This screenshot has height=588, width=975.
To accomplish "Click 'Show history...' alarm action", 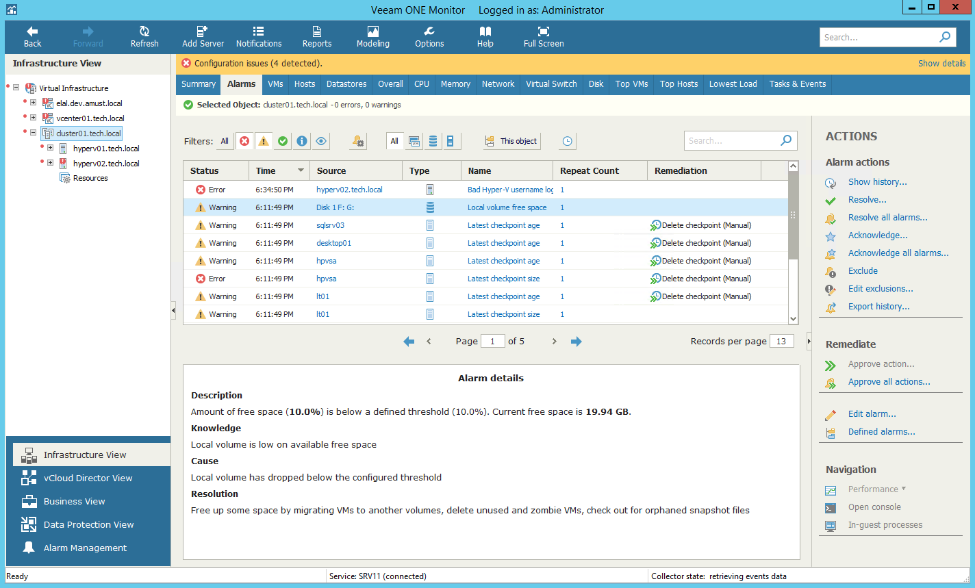I will 877,182.
